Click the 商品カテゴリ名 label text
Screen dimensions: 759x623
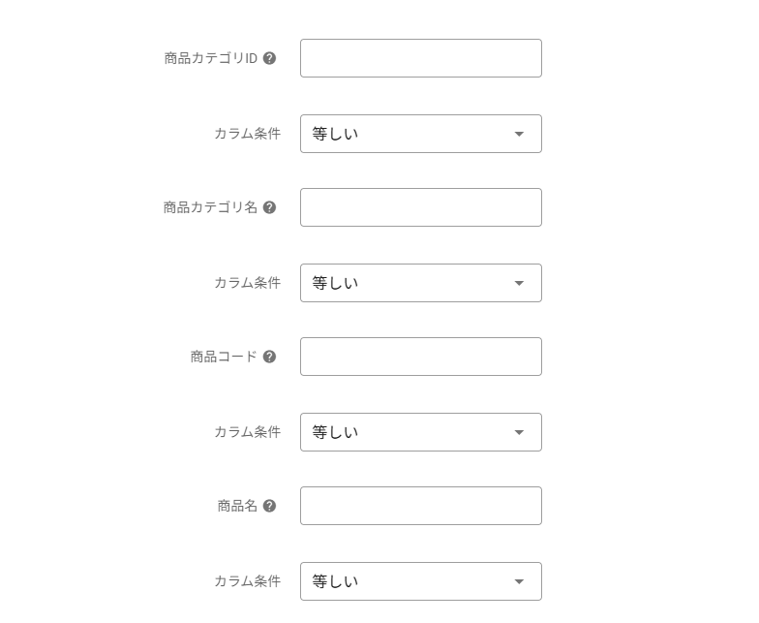210,207
